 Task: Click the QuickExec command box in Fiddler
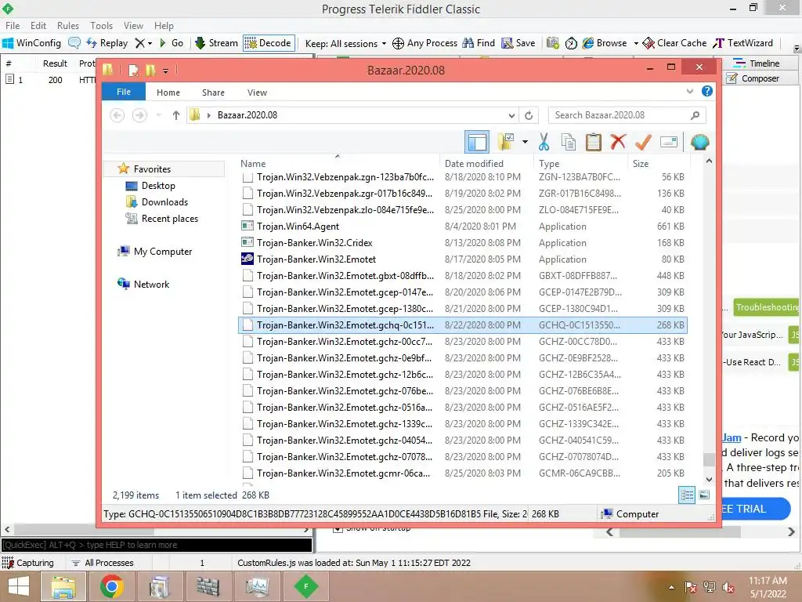(157, 545)
